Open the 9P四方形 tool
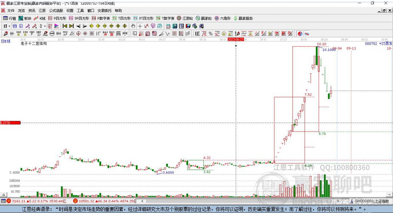This screenshot has height=213, width=393. [79, 18]
